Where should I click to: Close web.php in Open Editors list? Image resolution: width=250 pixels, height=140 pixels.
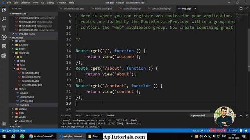tap(13, 34)
